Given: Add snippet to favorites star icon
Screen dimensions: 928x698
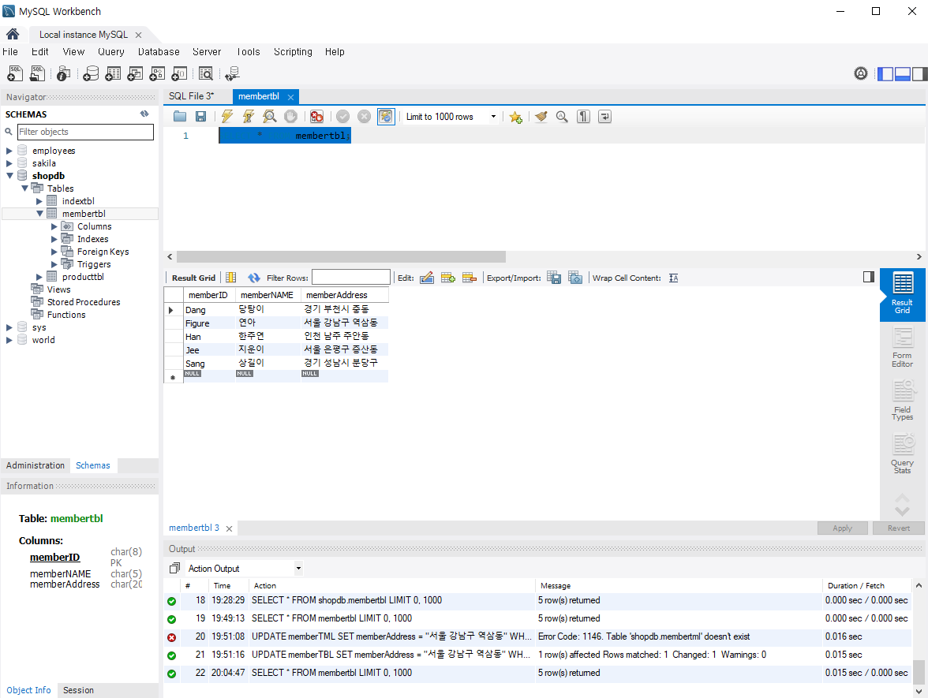Looking at the screenshot, I should coord(515,117).
